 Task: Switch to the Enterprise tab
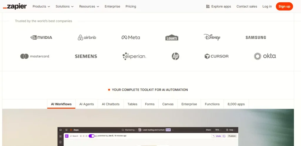tap(189, 104)
